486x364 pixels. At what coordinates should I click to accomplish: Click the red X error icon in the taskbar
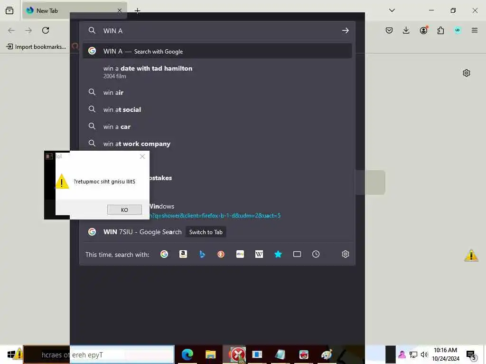[237, 355]
